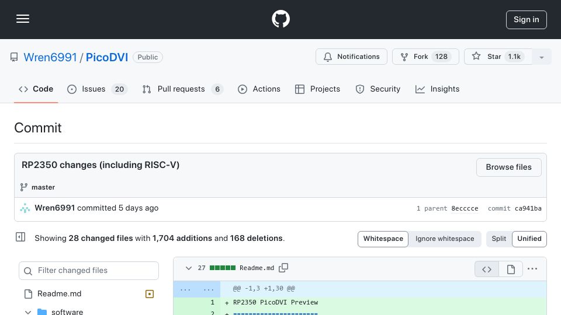561x315 pixels.
Task: Switch diff view to Split
Action: coord(498,239)
